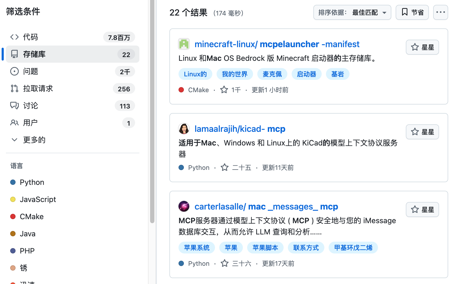Image resolution: width=453 pixels, height=284 pixels.
Task: Star the mcpelauncher-manifest repository
Action: click(422, 47)
